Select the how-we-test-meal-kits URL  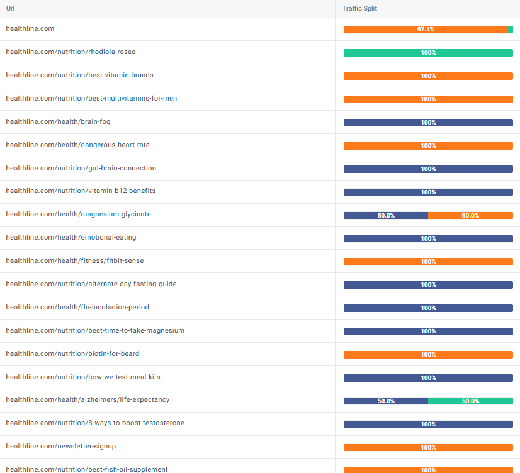[83, 377]
